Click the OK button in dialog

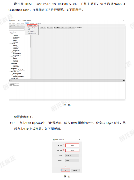(65, 170)
